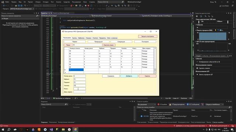Stop debugging with the red square icon
Image resolution: width=236 pixels, height=132 pixels.
pyautogui.click(x=88, y=6)
